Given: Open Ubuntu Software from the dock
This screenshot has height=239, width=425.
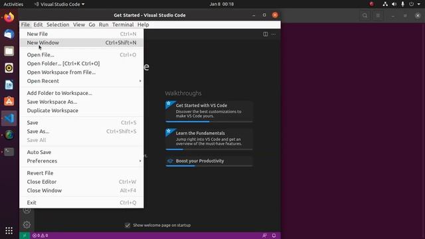Looking at the screenshot, I should pos(9,102).
